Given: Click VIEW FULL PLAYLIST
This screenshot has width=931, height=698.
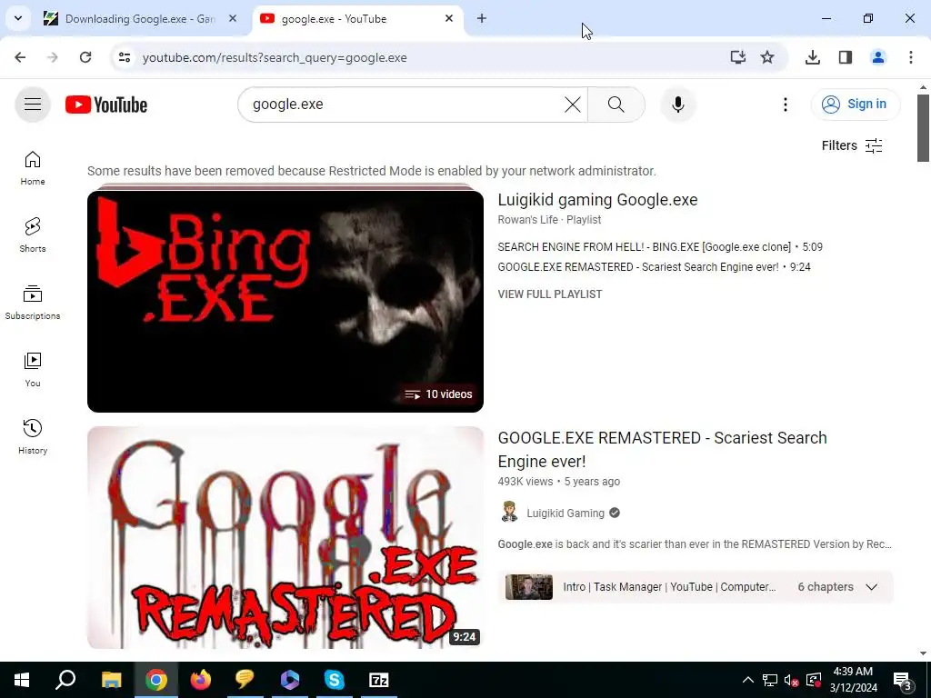Looking at the screenshot, I should (550, 294).
